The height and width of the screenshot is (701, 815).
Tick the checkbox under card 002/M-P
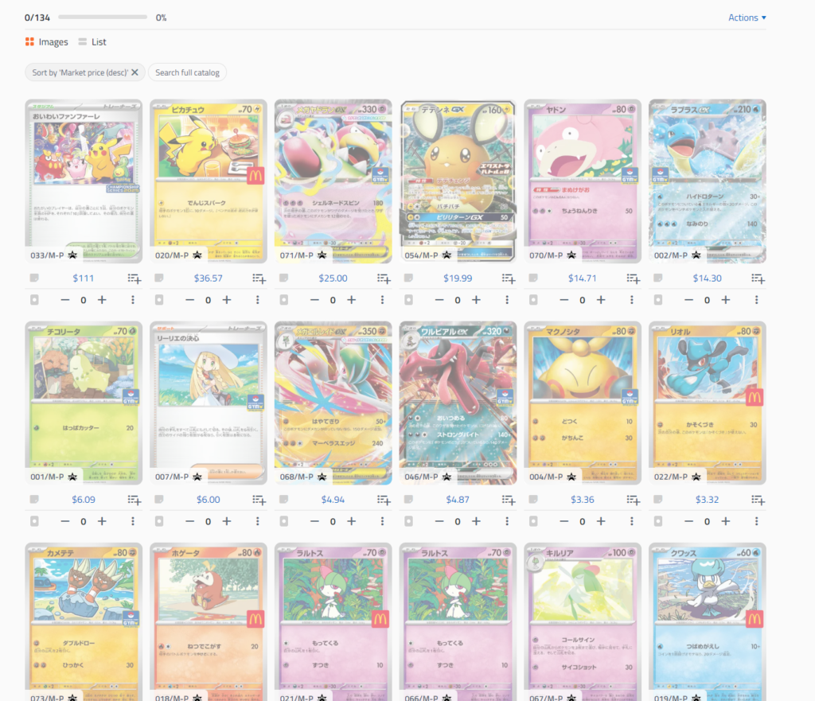(x=658, y=300)
